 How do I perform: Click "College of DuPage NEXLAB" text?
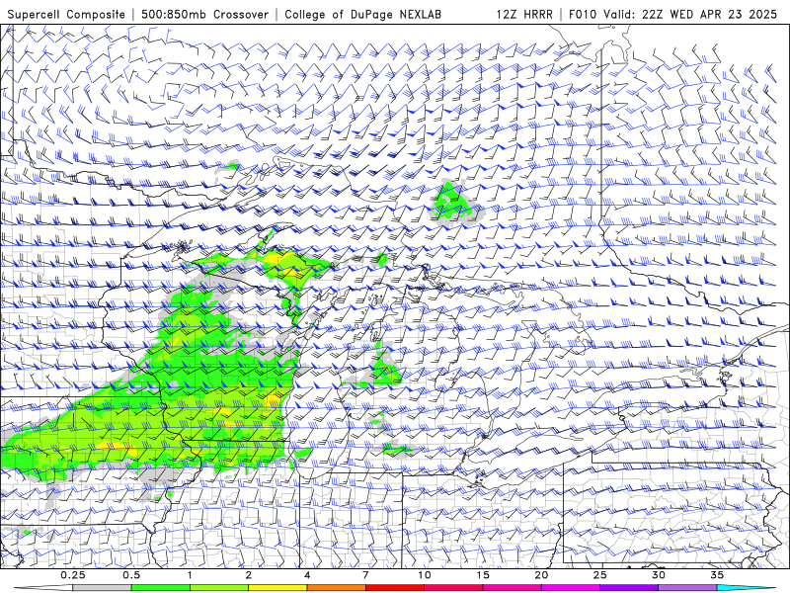point(362,14)
